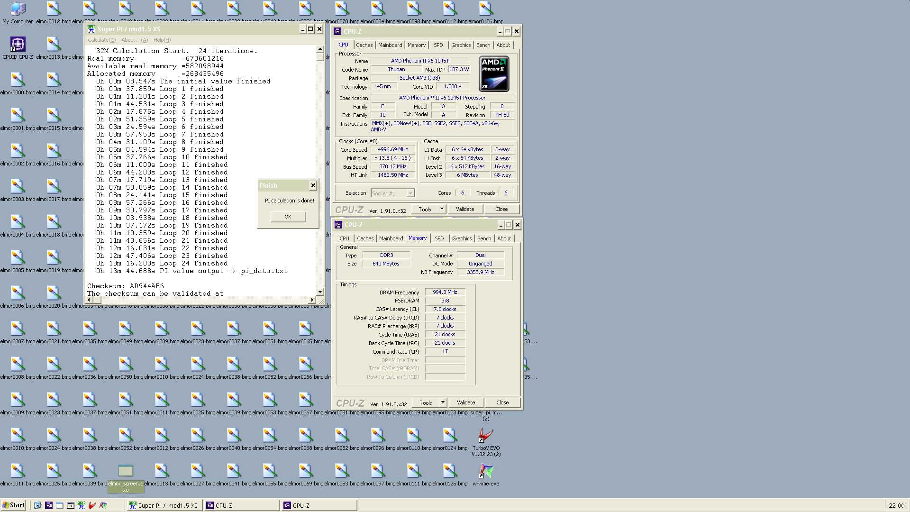Expand Socket #1 selection dropdown
The width and height of the screenshot is (910, 512).
point(410,193)
